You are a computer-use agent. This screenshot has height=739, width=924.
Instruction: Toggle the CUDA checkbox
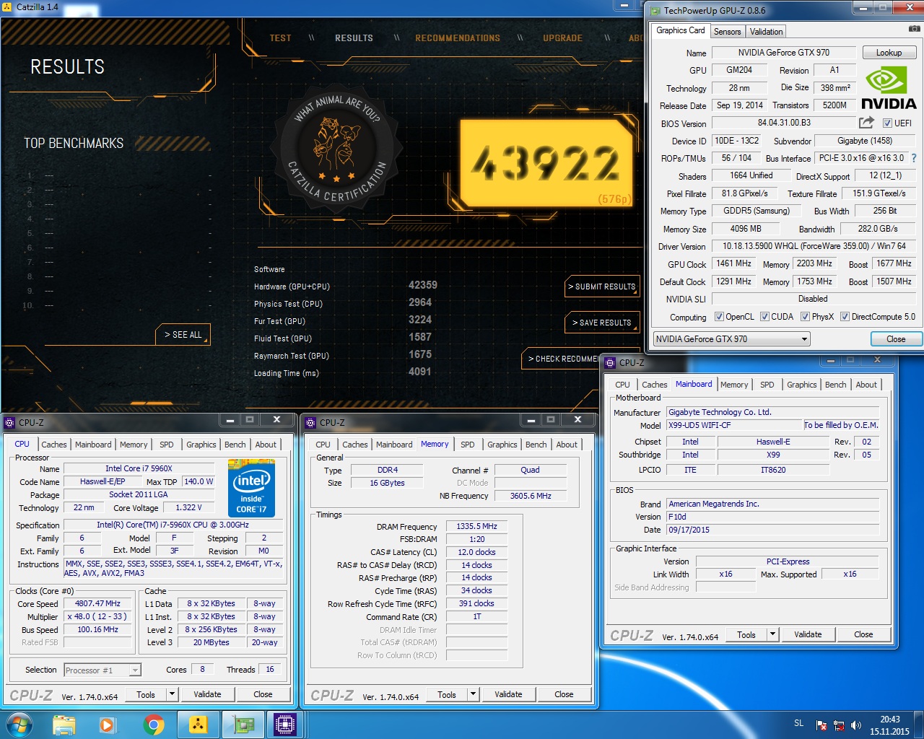(x=764, y=317)
